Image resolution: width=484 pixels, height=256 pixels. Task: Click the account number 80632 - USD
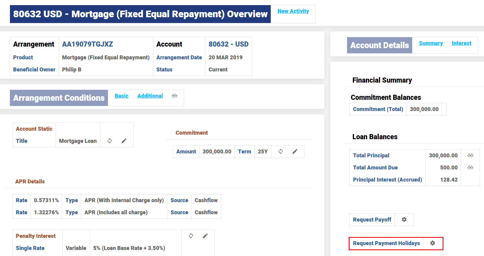228,44
